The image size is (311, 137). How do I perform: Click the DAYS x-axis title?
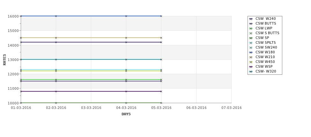coord(126,114)
